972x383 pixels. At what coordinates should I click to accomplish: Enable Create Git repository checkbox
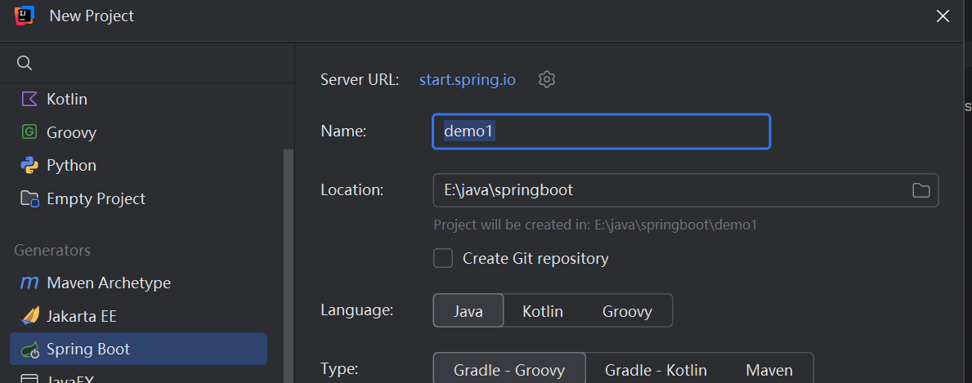[443, 258]
